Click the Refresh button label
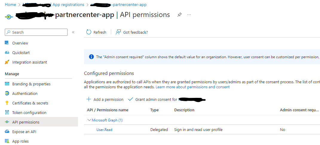Viewport: 320px width, 145px height. (100, 32)
